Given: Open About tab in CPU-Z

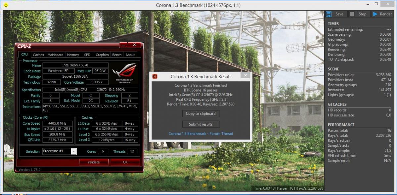Looking at the screenshot, I should [x=130, y=55].
